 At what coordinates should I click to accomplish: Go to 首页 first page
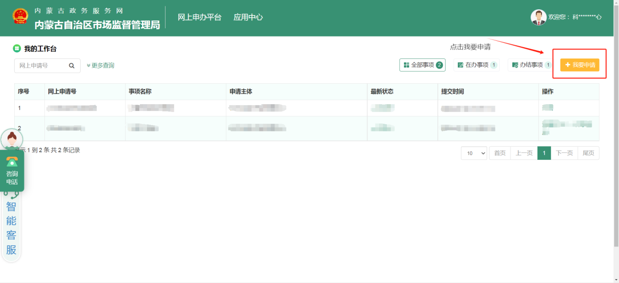[x=500, y=153]
